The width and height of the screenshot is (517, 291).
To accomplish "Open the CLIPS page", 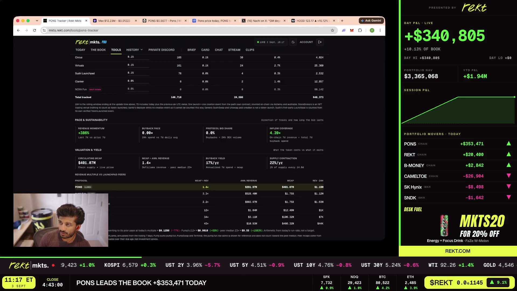I will coord(250,50).
